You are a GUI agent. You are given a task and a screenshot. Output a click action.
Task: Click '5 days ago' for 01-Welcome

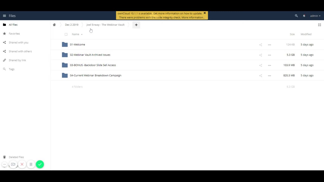coord(307,44)
